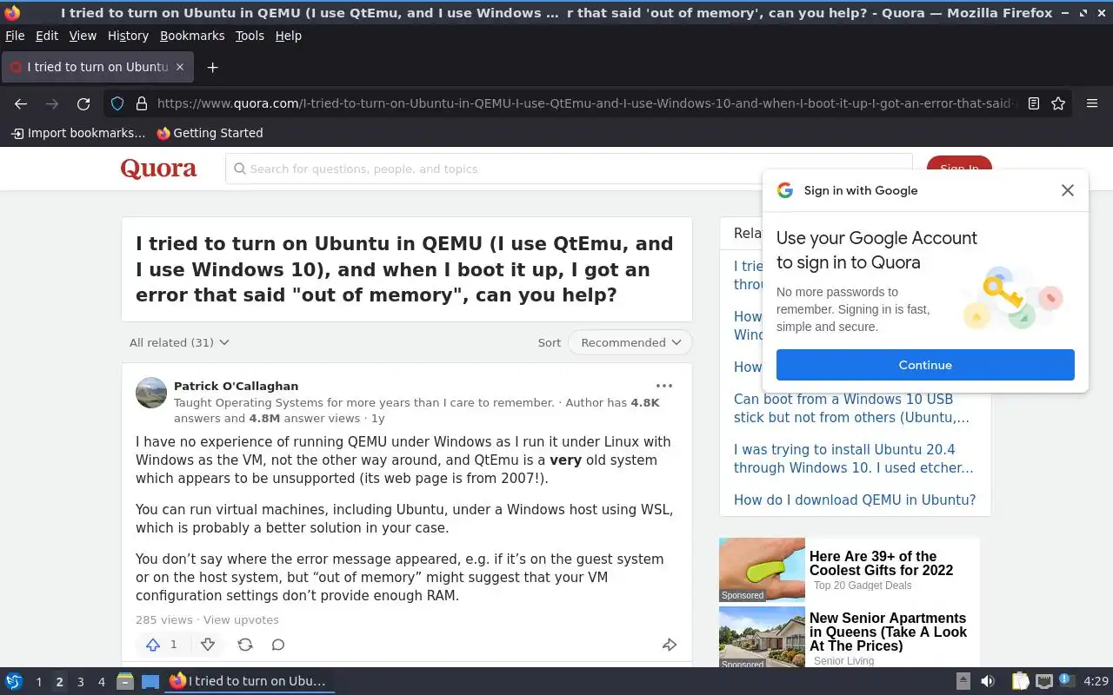Open the Senior Apartments in Queens ad headline

click(x=888, y=632)
